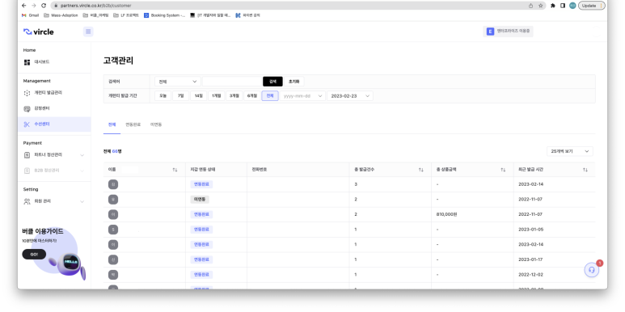Select the 전체 period filter
This screenshot has width=625, height=312.
click(x=270, y=96)
